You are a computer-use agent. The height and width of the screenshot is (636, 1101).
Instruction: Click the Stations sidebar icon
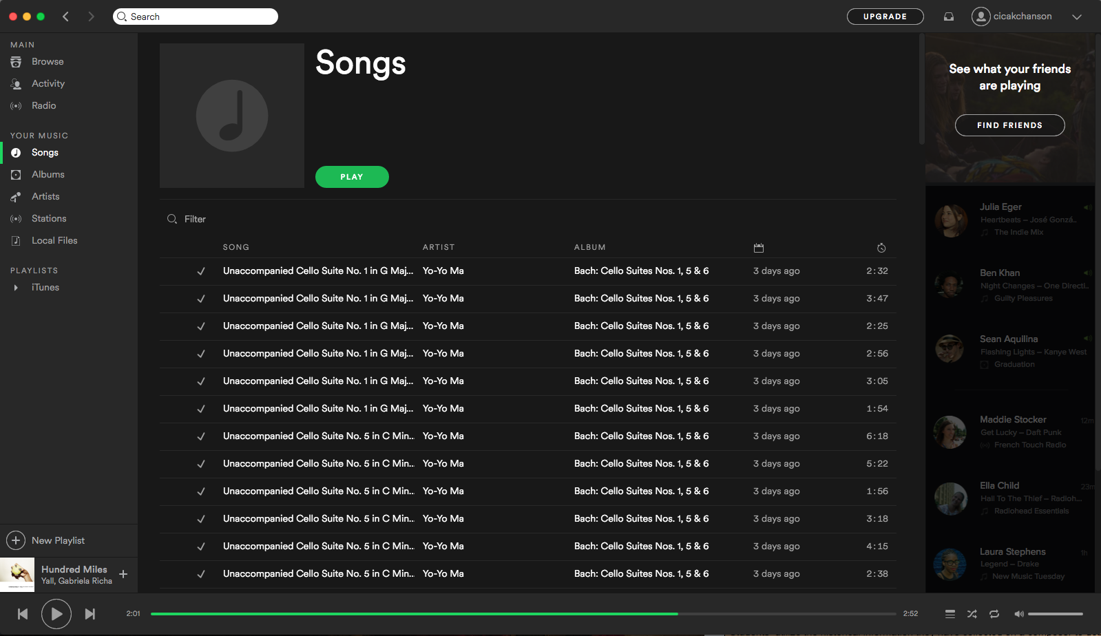point(16,219)
